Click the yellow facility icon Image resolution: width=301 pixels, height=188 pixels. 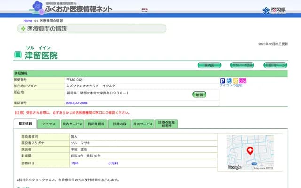coord(236,81)
